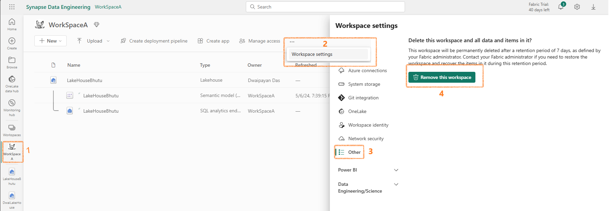Open Browse in the left sidebar
This screenshot has width=609, height=211.
click(x=12, y=63)
